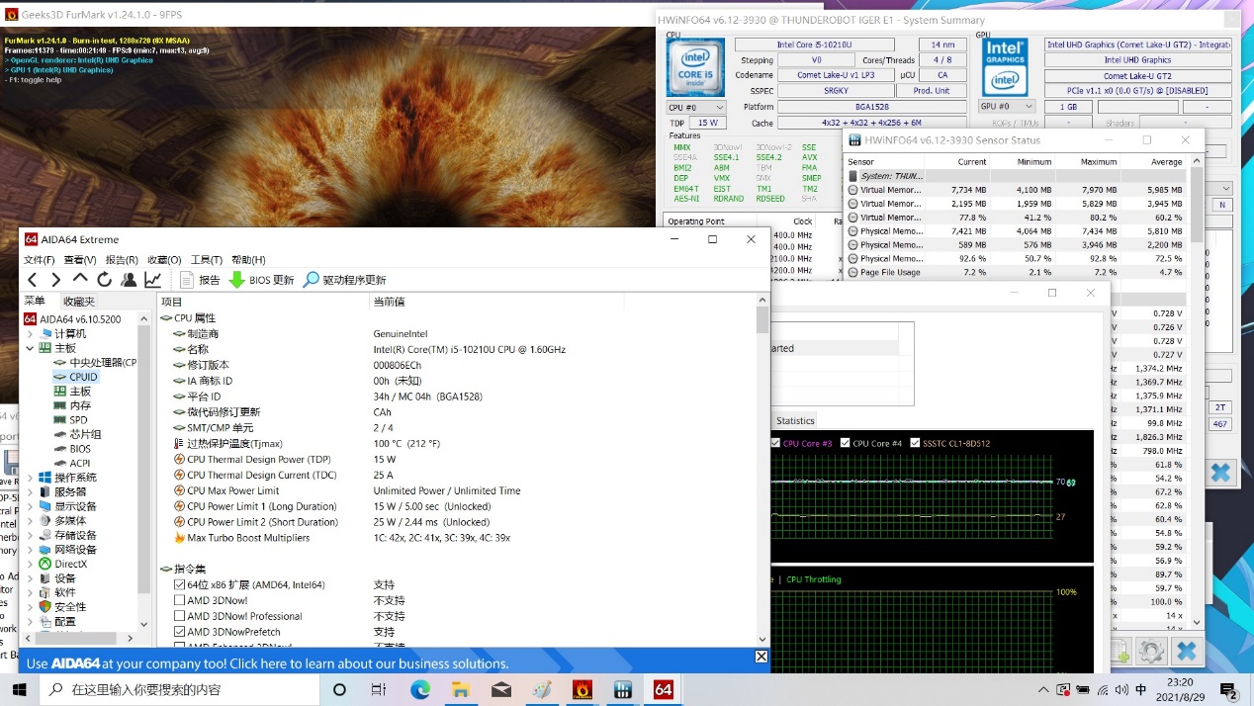Screen dimensions: 1254x706
Task: Click the taskbar search input field
Action: pos(178,689)
